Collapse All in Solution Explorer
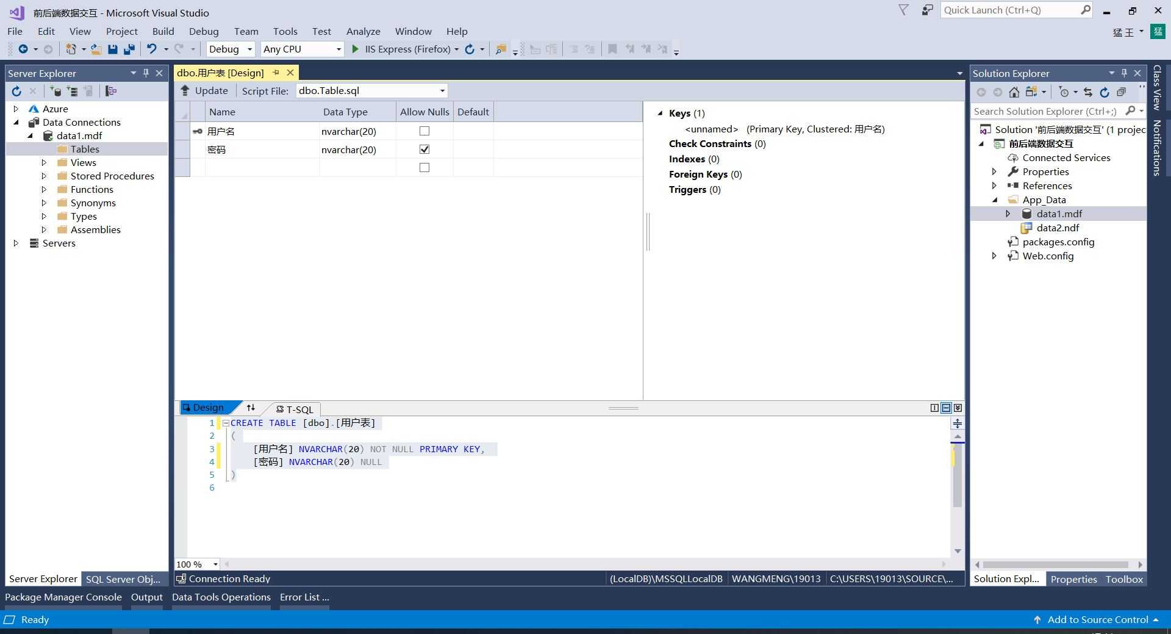Image resolution: width=1171 pixels, height=634 pixels. 1121,92
